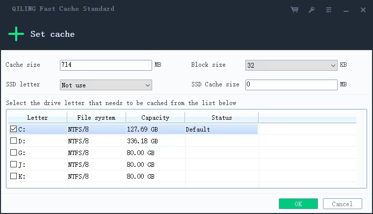The width and height of the screenshot is (373, 214).
Task: Open the menu list icon in title bar
Action: [x=329, y=9]
